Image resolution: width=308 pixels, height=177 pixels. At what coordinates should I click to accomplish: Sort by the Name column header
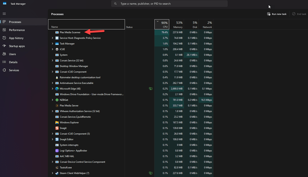87,24
